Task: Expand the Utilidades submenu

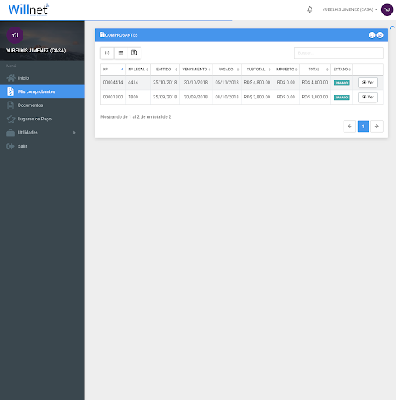Action: point(42,133)
